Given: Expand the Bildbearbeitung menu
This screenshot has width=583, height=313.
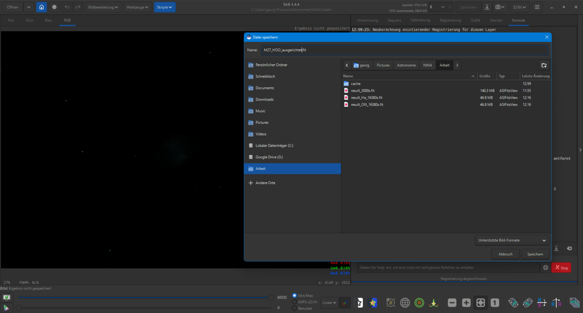Looking at the screenshot, I should coord(103,7).
